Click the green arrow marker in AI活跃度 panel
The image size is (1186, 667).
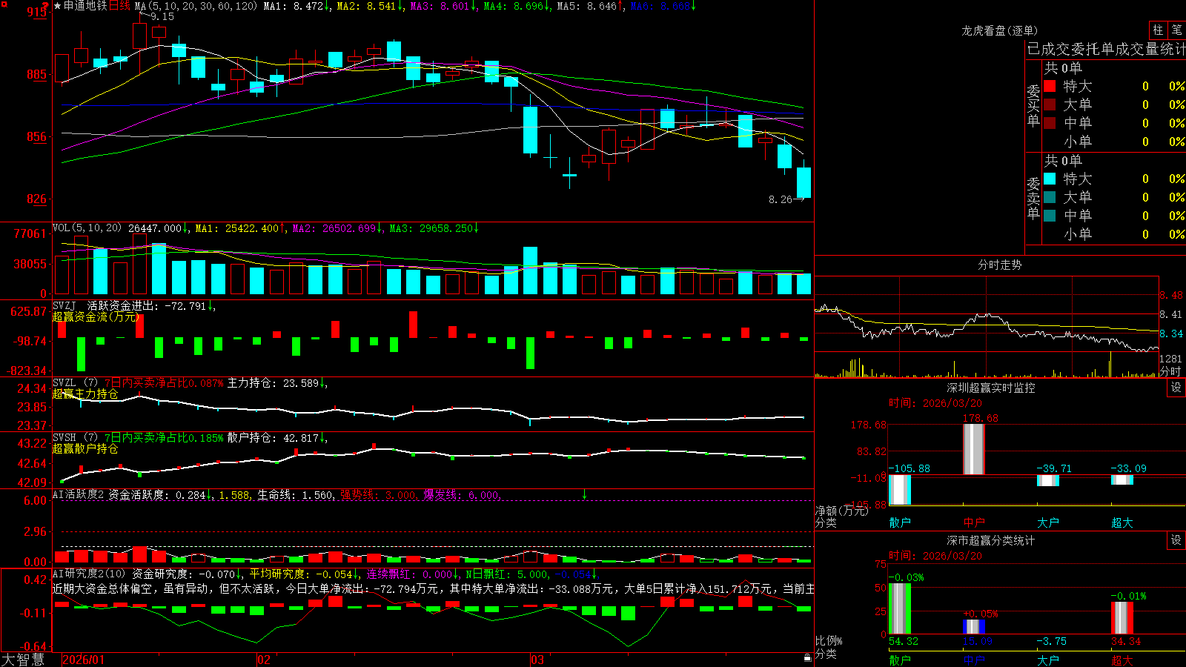coord(584,494)
